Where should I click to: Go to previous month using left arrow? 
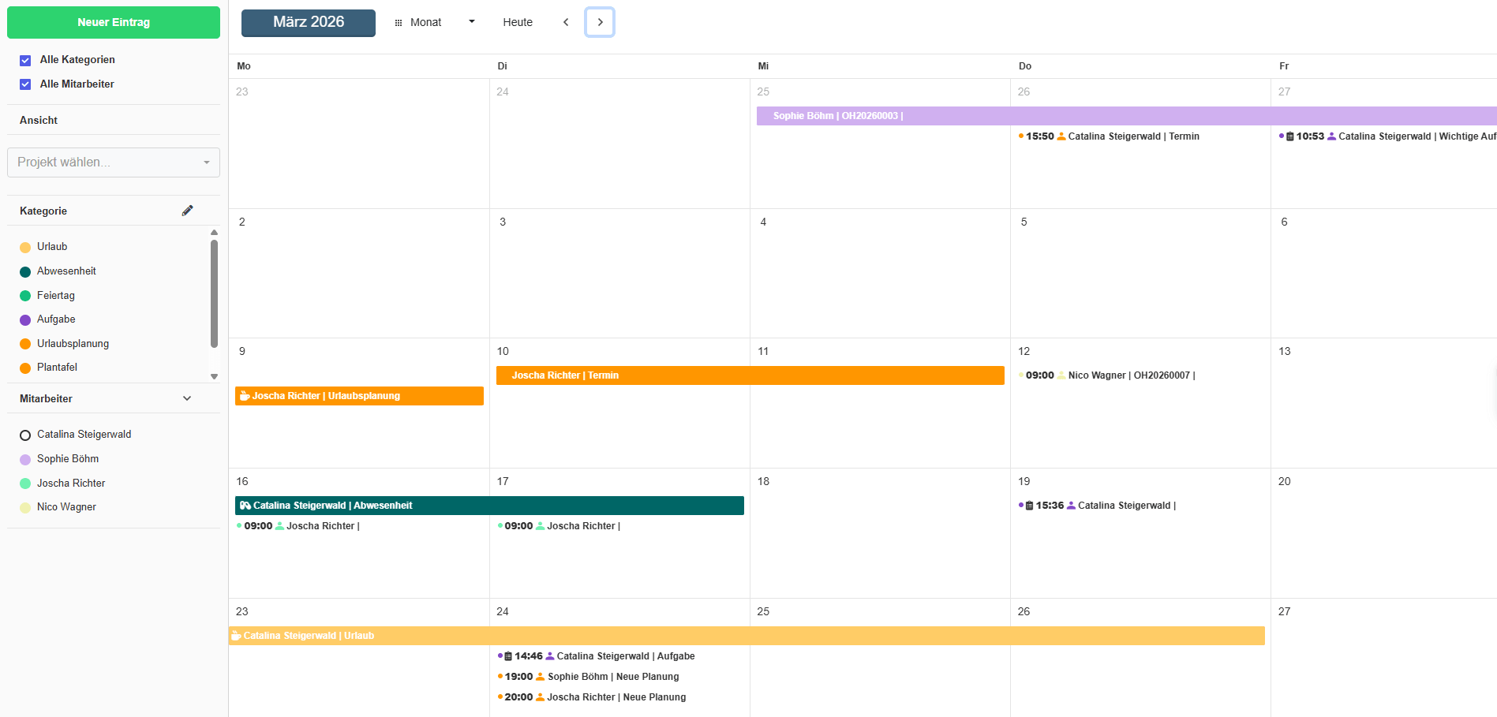click(x=566, y=22)
